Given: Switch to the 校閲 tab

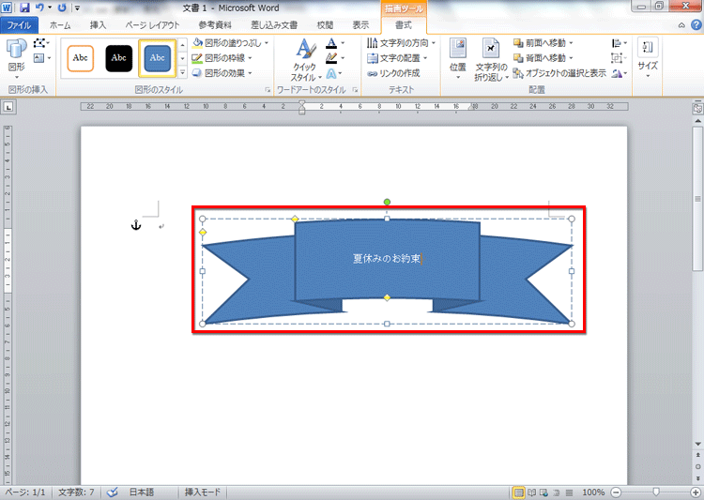Looking at the screenshot, I should [325, 25].
